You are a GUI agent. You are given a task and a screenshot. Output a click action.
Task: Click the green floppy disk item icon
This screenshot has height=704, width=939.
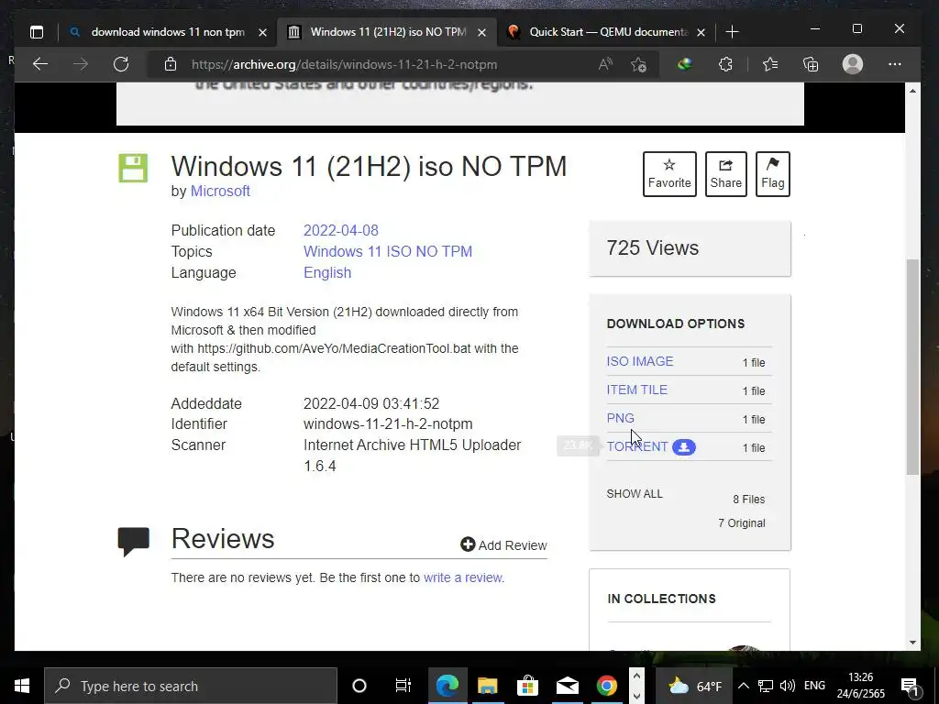133,168
